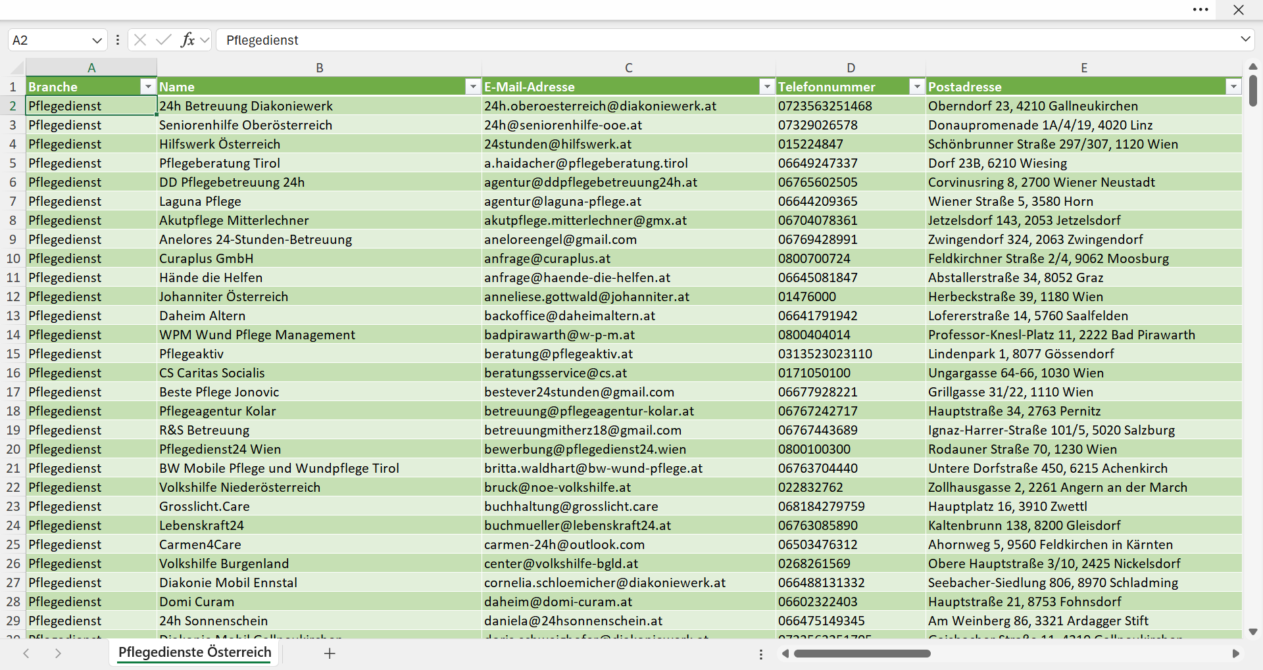Click the scroll down arrow
Image resolution: width=1263 pixels, height=670 pixels.
(1252, 632)
